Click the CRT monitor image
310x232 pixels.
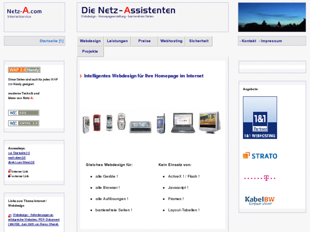(x=209, y=123)
